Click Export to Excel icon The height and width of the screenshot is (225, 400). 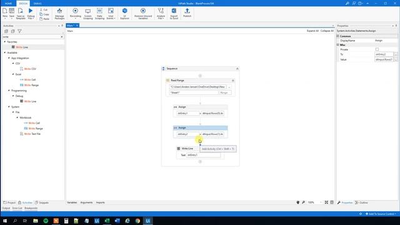pyautogui.click(x=174, y=14)
